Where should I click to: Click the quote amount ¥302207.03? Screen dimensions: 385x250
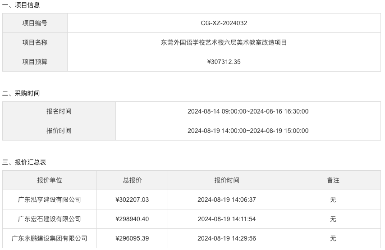132,200
